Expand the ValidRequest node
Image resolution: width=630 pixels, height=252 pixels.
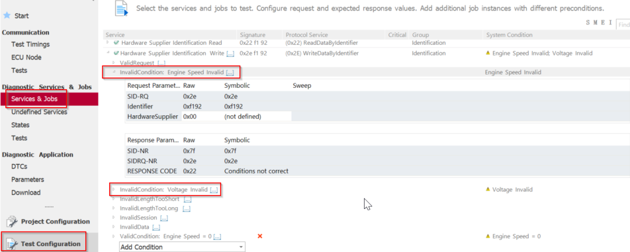(114, 62)
